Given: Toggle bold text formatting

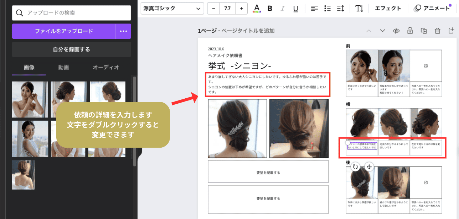Looking at the screenshot, I should coord(270,9).
